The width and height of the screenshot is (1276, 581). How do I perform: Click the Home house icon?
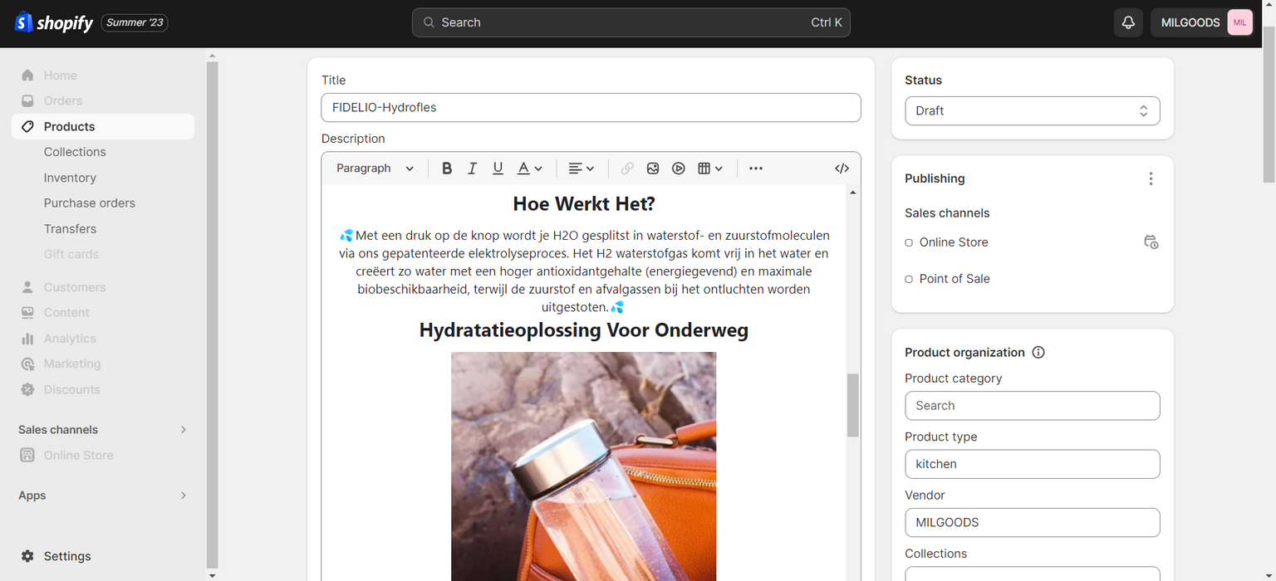coord(27,76)
